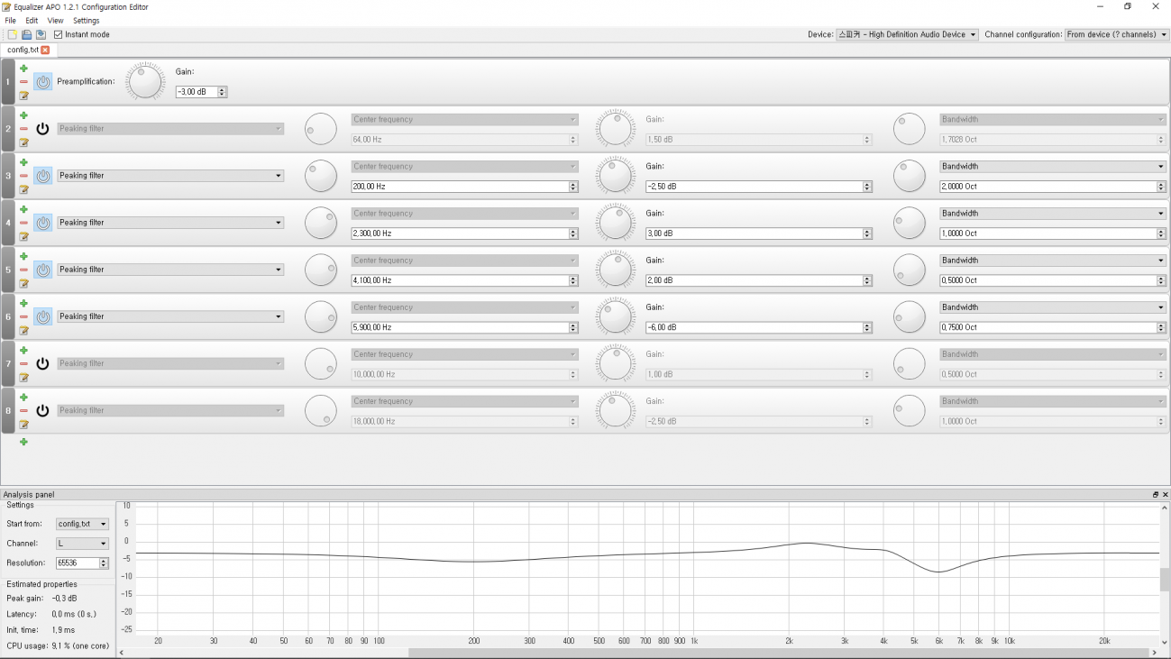Viewport: 1171px width, 659px height.
Task: Open Peaking filter type dropdown in row 3
Action: click(x=170, y=175)
